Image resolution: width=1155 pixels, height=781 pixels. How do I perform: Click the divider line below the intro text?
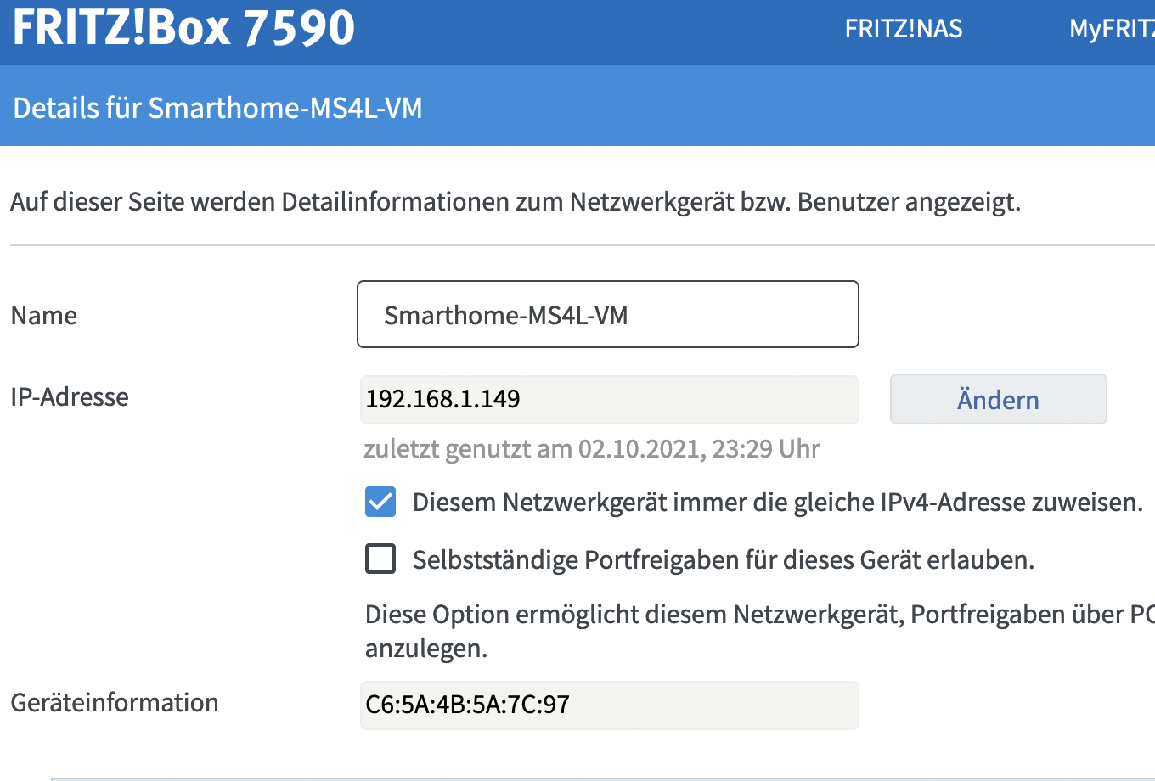pyautogui.click(x=577, y=245)
